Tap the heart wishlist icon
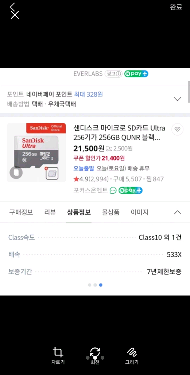This screenshot has width=190, height=375. (177, 129)
